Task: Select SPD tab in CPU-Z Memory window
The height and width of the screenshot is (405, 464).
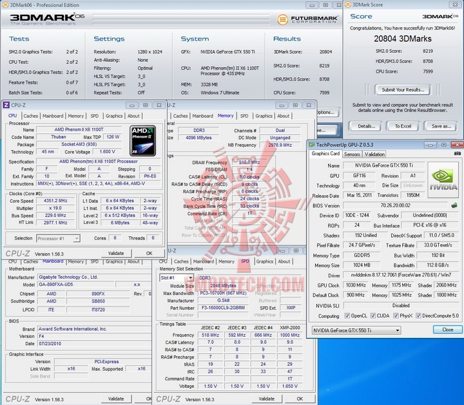Action: pos(244,116)
